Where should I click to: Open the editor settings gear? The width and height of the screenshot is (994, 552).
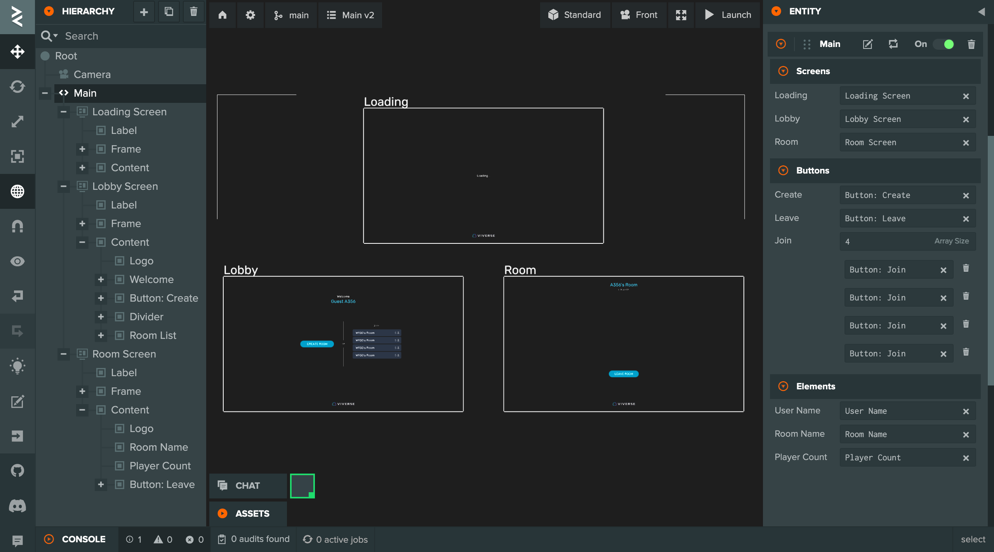250,15
